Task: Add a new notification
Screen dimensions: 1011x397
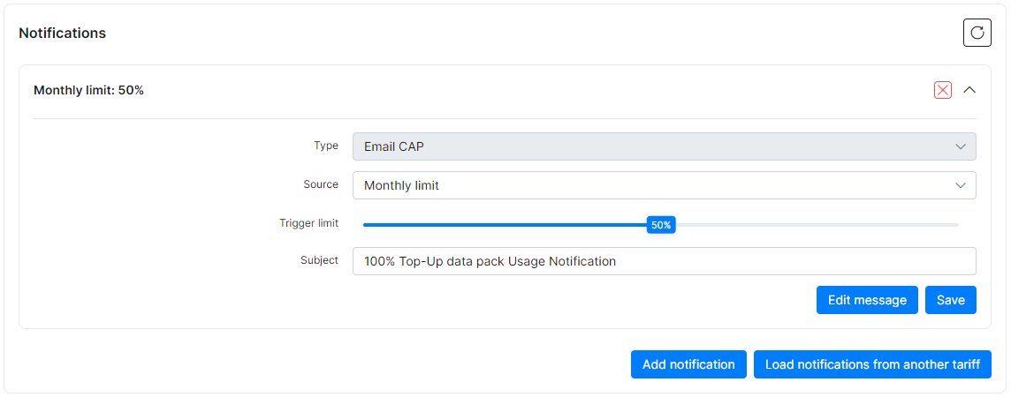Action: [x=688, y=364]
